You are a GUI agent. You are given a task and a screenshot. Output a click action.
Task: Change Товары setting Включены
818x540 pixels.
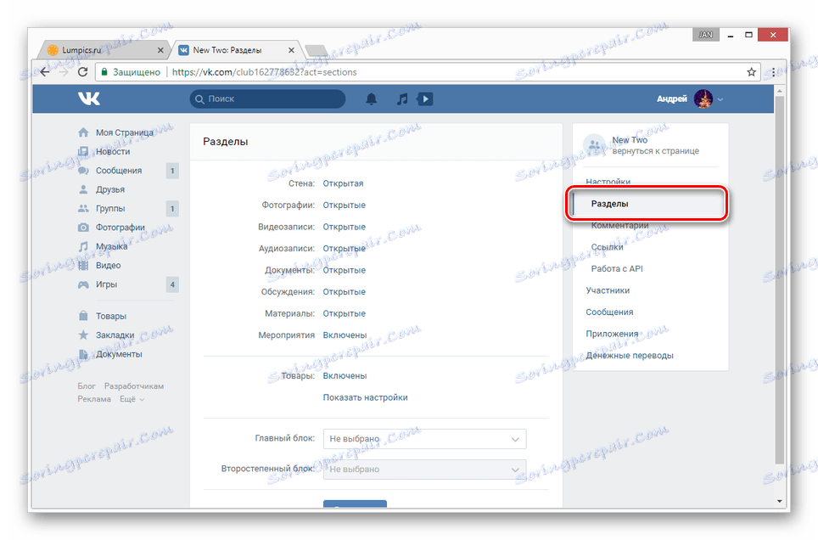point(345,375)
